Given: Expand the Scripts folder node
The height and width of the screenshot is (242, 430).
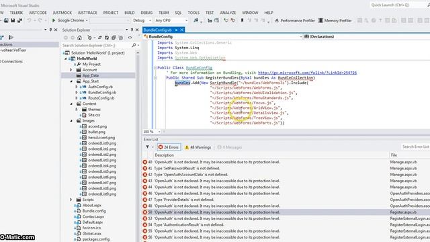Looking at the screenshot, I should pos(71,200).
